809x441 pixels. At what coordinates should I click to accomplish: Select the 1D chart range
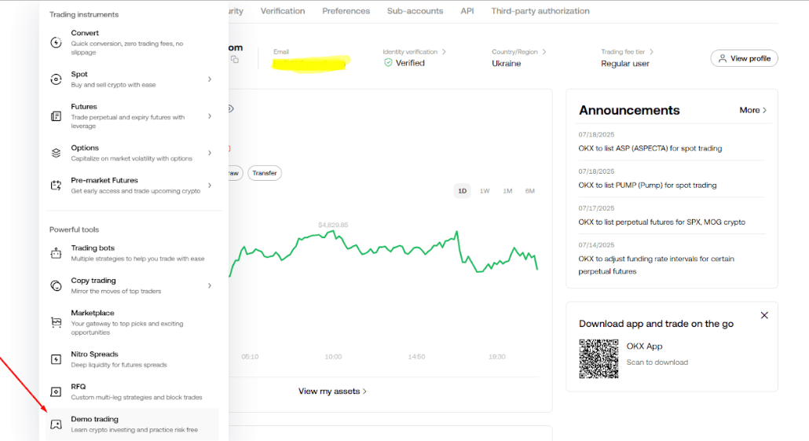click(x=463, y=191)
